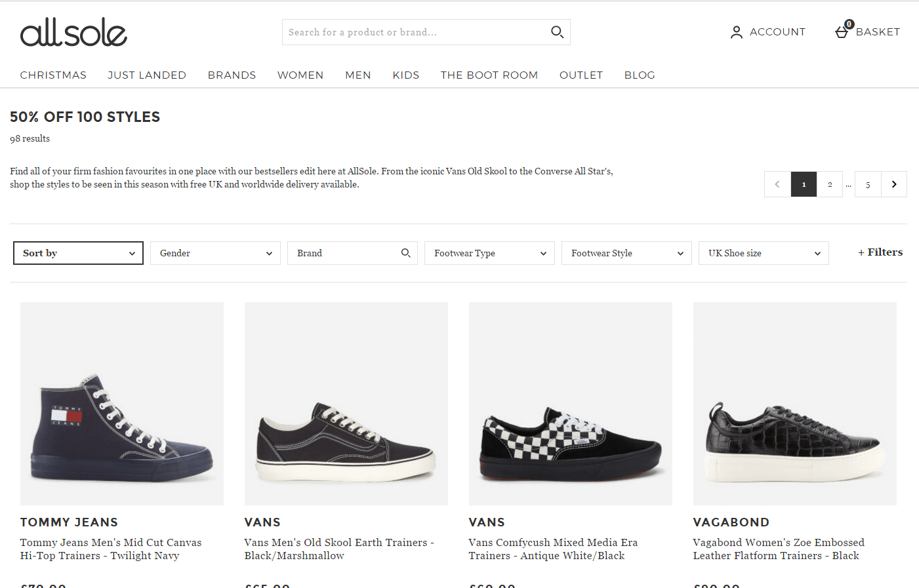Open the Just Landed menu
This screenshot has height=588, width=919.
pos(147,75)
